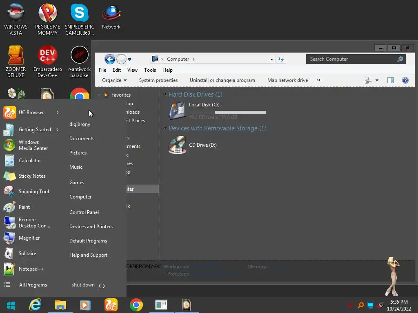Screen dimensions: 418x313
Task: Click Map network drive
Action: [287, 80]
